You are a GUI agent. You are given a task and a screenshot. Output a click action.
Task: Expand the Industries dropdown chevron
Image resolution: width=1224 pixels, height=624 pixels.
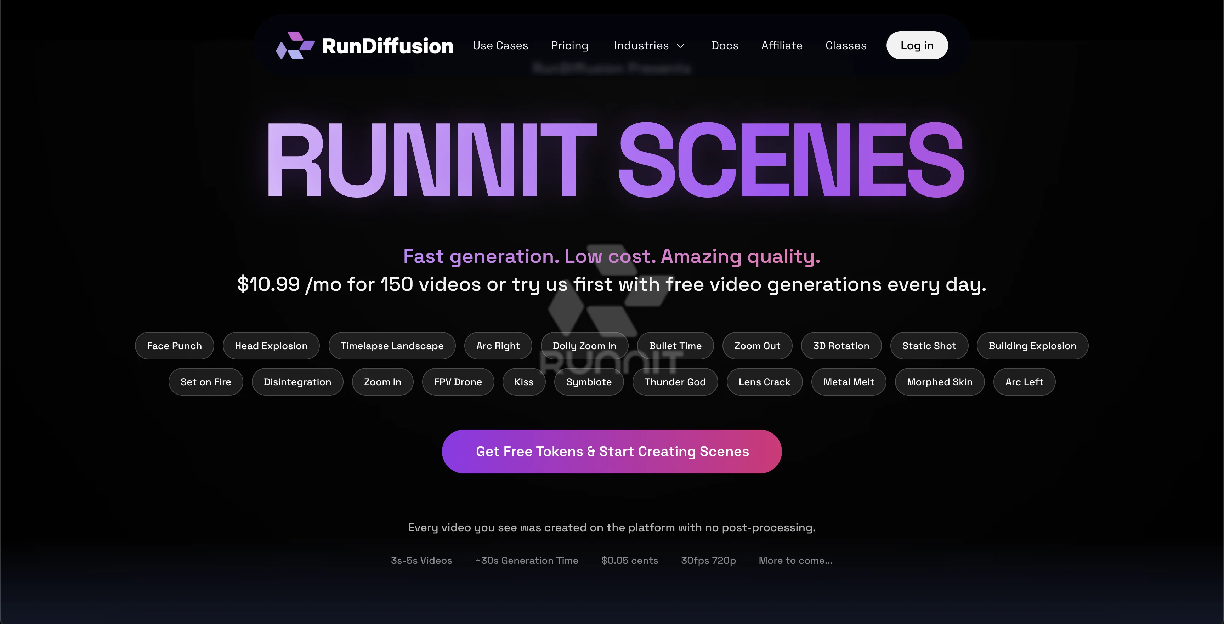(x=680, y=46)
